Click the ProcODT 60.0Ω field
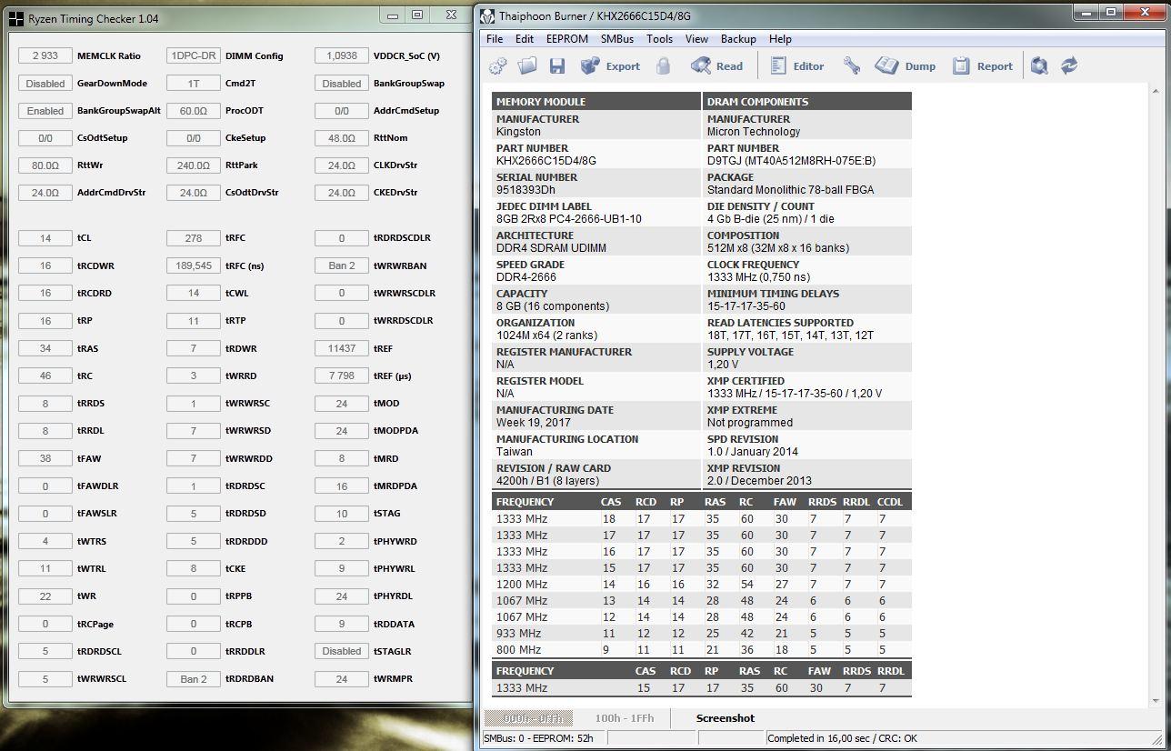This screenshot has width=1171, height=751. [194, 110]
